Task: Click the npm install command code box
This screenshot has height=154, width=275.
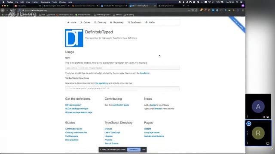Action: point(122,68)
